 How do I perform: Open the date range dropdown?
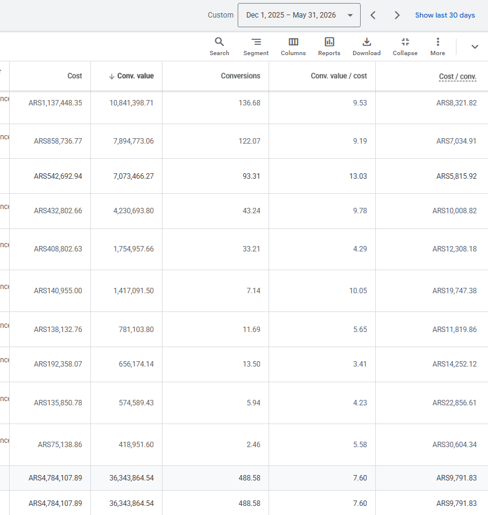click(x=299, y=15)
